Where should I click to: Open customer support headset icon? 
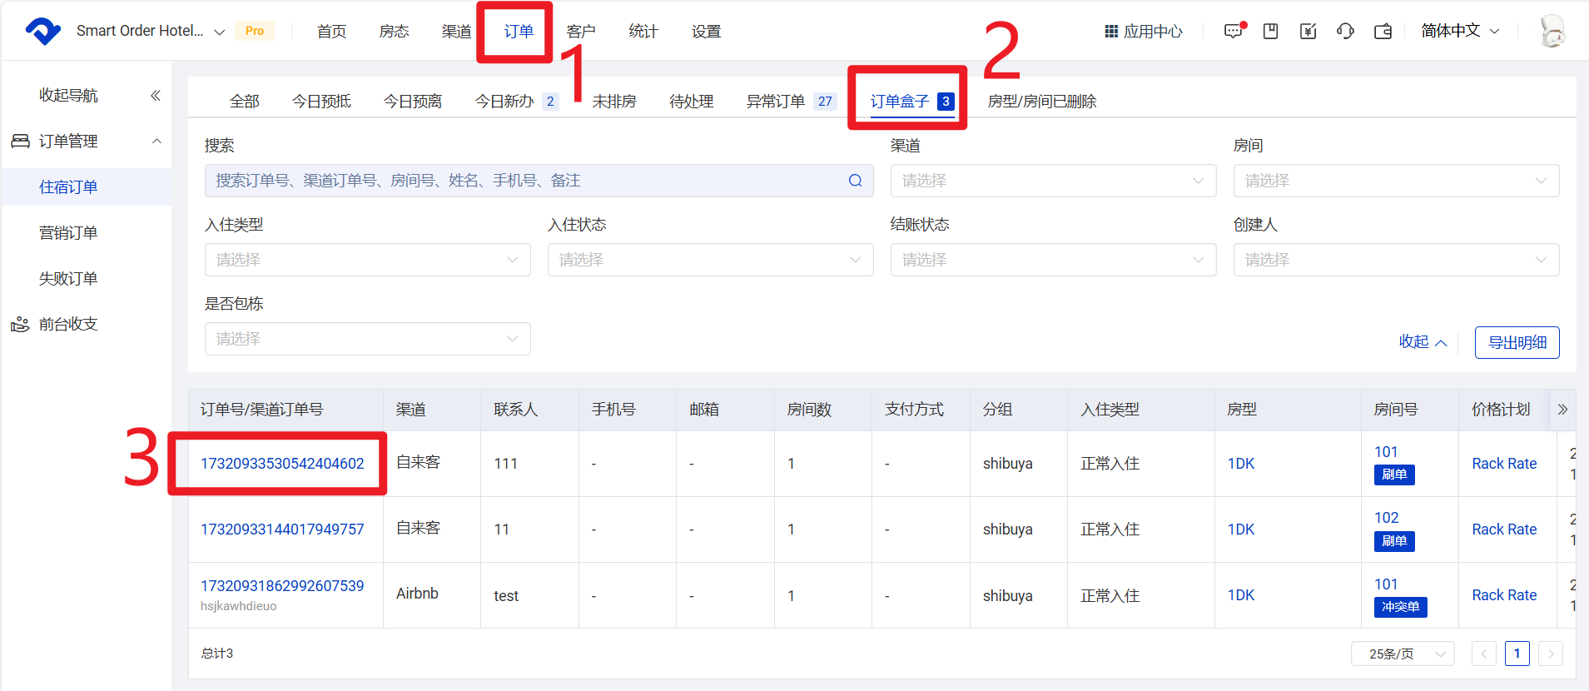1345,32
